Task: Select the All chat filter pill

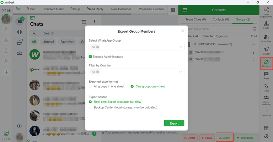Action: (x=34, y=42)
